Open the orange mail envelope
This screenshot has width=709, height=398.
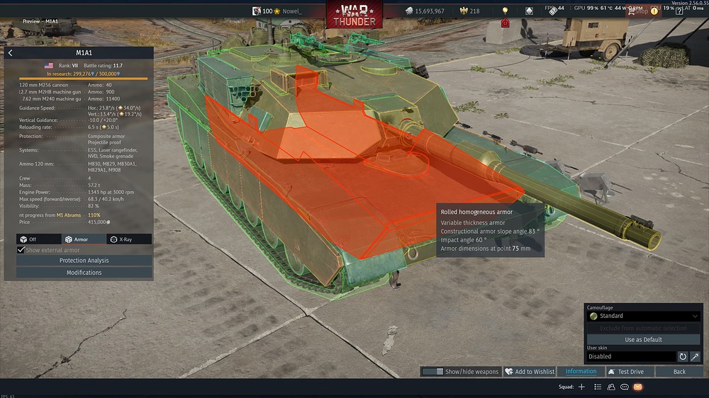point(637,387)
